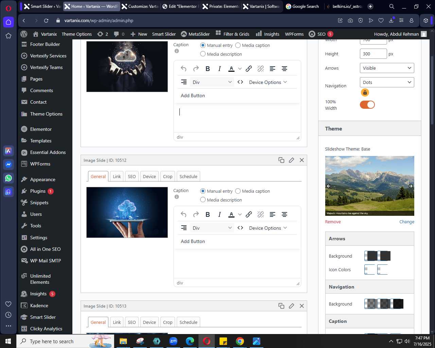Select Media caption radio on slide 10512

point(238,191)
